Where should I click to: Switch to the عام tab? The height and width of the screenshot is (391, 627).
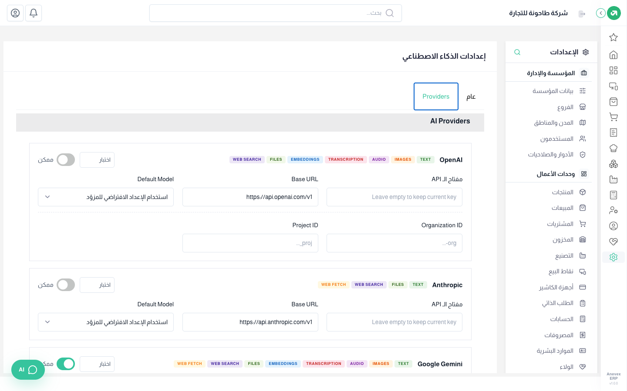(x=471, y=96)
